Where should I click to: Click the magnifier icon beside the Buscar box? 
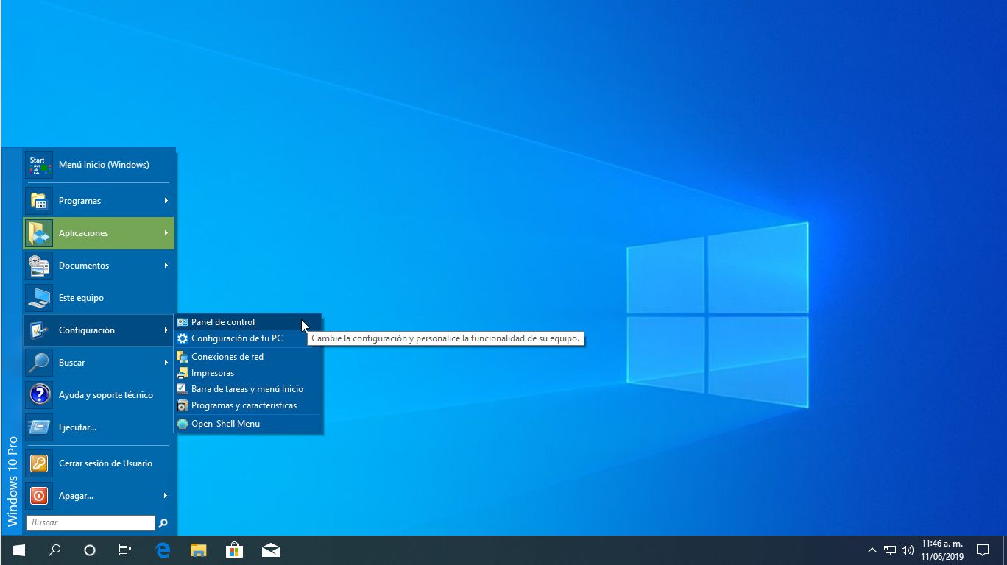click(x=163, y=523)
